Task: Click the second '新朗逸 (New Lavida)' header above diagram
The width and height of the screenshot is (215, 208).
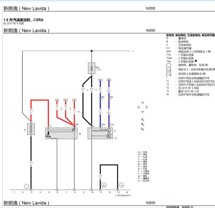Action: 26,30
